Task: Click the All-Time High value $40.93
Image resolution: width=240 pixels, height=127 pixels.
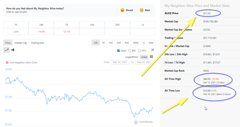Action: point(207,79)
